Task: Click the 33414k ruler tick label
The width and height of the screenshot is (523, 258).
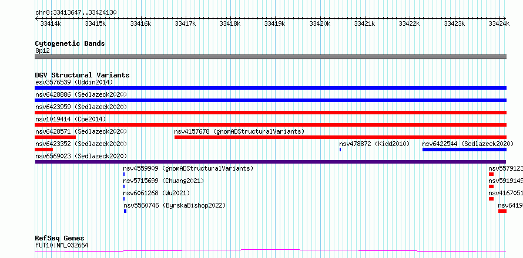Action: click(51, 23)
